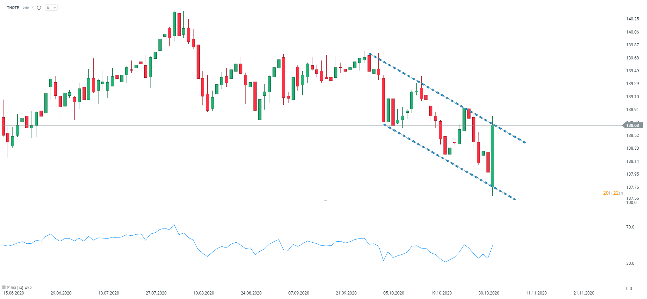Click the 20h 22m candle countdown timer
The image size is (647, 299).
coord(613,193)
